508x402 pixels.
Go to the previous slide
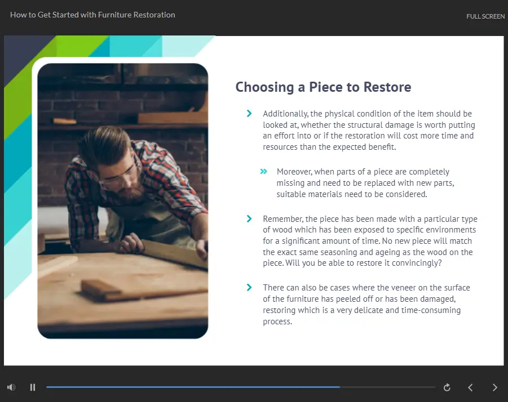click(x=470, y=387)
